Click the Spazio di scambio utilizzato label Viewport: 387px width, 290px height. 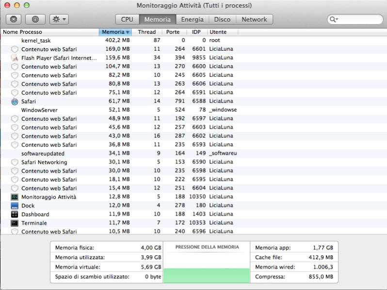pyautogui.click(x=92, y=277)
